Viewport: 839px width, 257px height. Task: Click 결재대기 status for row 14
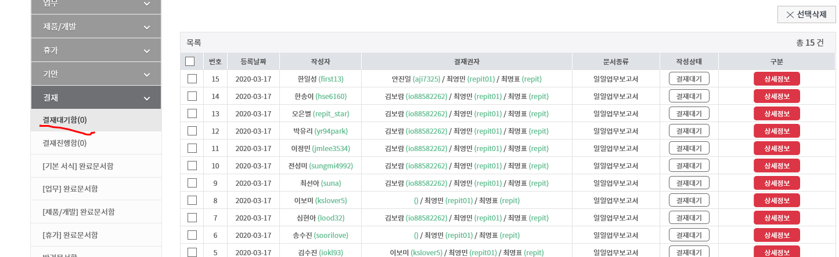(689, 96)
